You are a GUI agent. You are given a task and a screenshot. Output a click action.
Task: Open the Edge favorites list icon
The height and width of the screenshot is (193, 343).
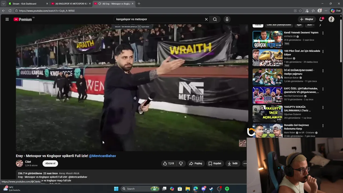[x=313, y=11]
